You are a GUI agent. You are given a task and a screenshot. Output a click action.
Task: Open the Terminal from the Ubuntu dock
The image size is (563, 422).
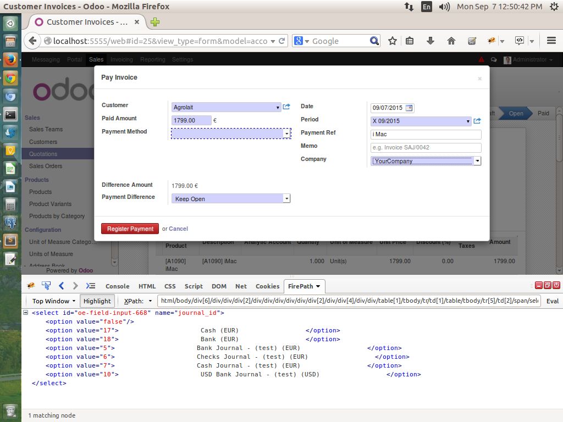10,114
